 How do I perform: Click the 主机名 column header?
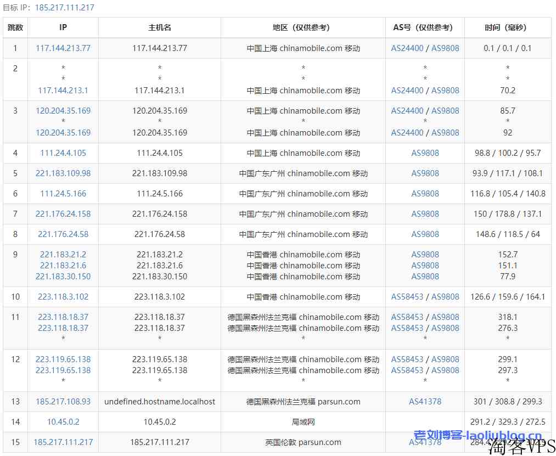[x=160, y=27]
